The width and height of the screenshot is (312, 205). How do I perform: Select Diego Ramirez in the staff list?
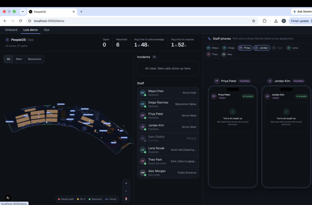168,104
